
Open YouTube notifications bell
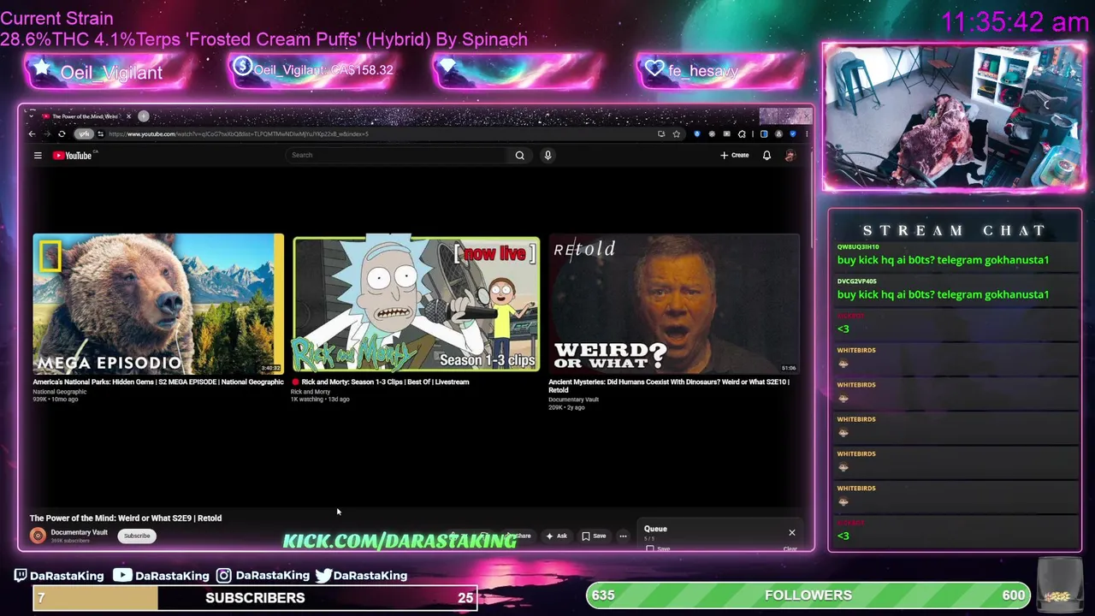pos(766,155)
